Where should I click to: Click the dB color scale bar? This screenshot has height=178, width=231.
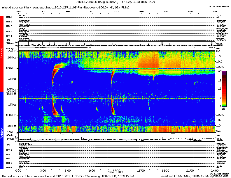pyautogui.click(x=224, y=88)
